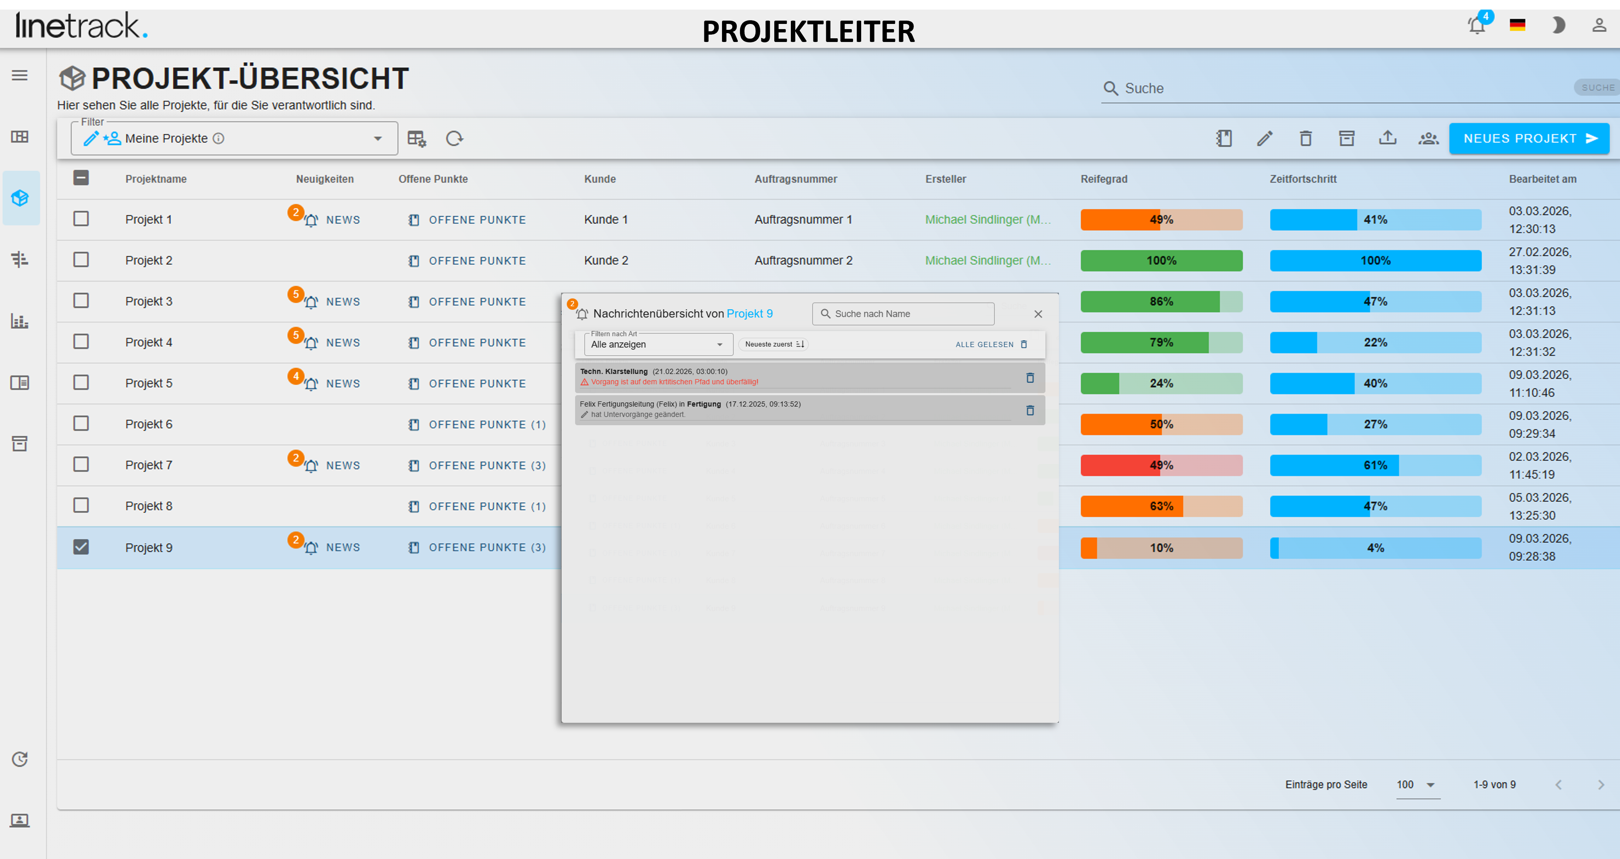Open the notebook open-points toolbar icon
Screen dimensions: 1620x859
pyautogui.click(x=1224, y=138)
